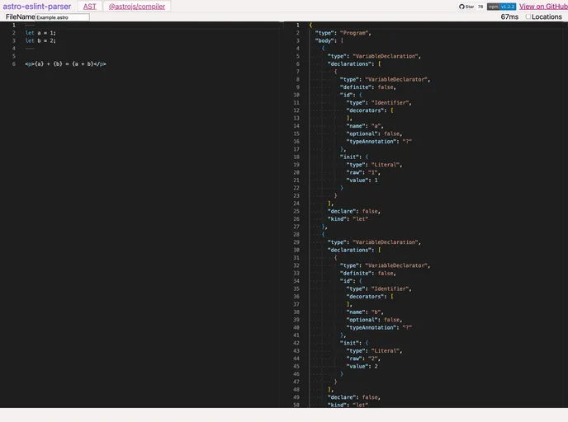The height and width of the screenshot is (422, 568).
Task: Click '"type": "Literal"' on line 19
Action: coord(374,165)
